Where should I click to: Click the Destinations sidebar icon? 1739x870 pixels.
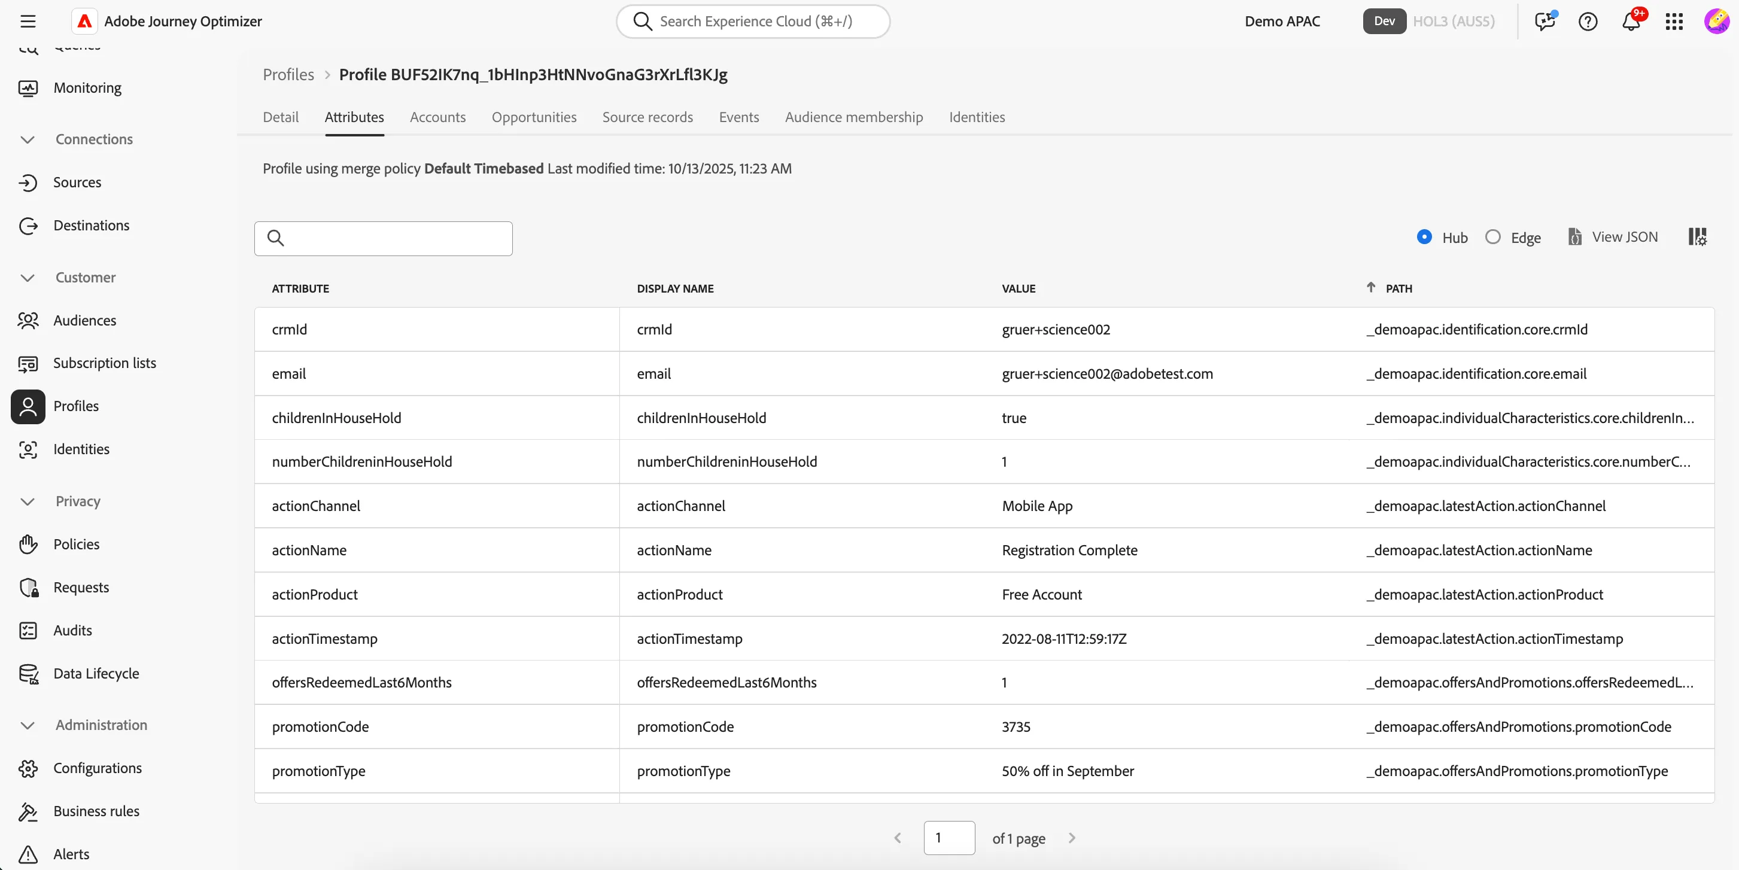click(x=28, y=226)
